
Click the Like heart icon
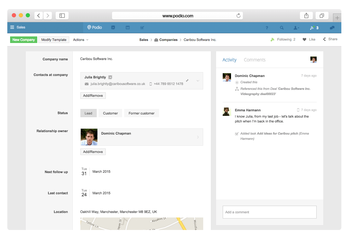304,40
